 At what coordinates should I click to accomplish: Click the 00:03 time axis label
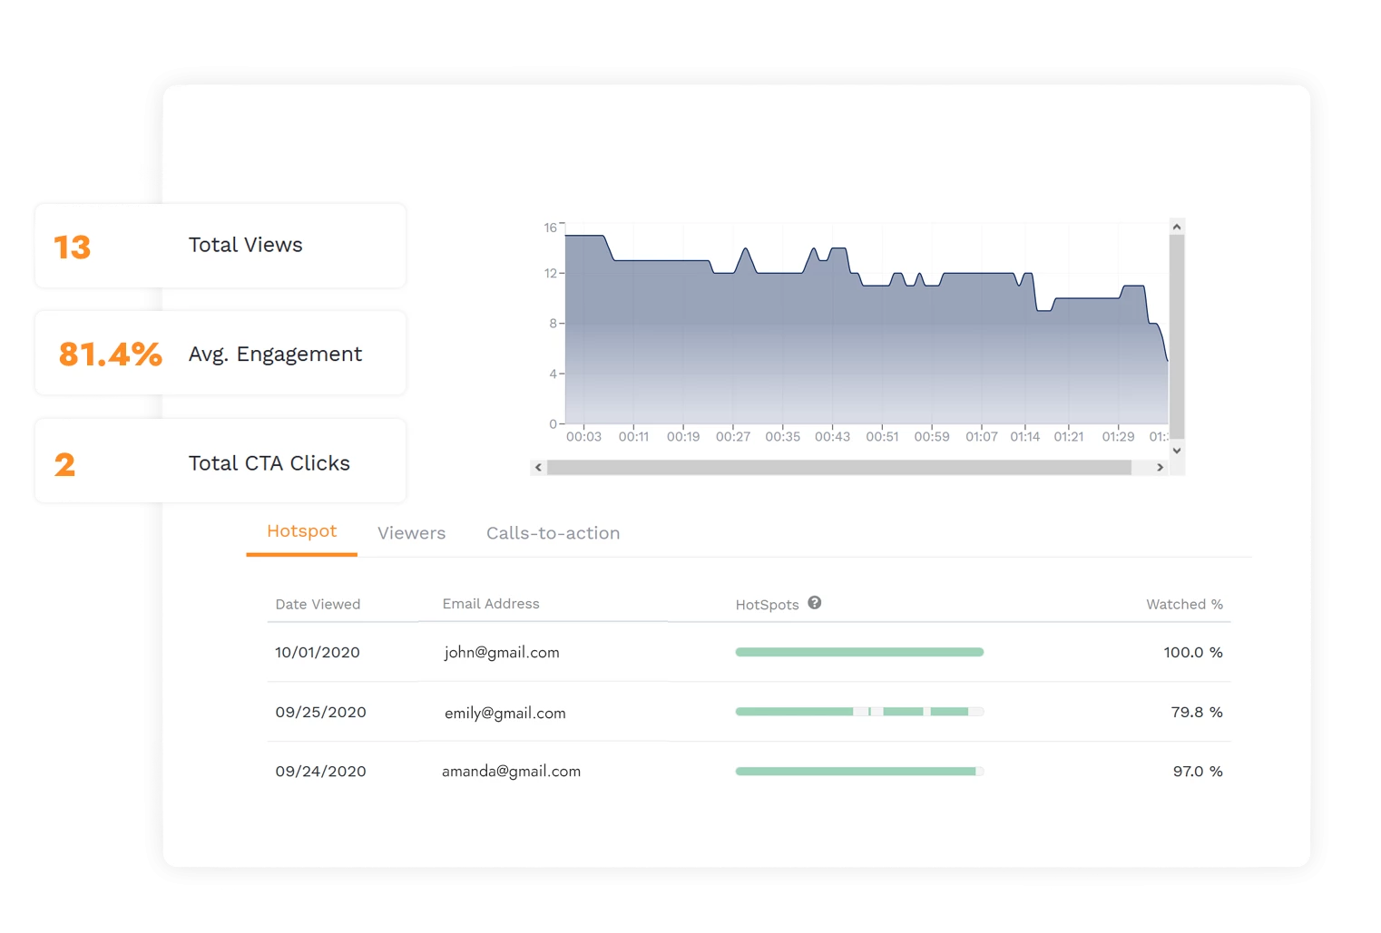click(583, 437)
